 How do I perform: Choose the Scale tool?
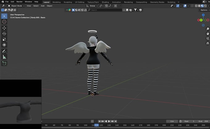(x=4, y=39)
